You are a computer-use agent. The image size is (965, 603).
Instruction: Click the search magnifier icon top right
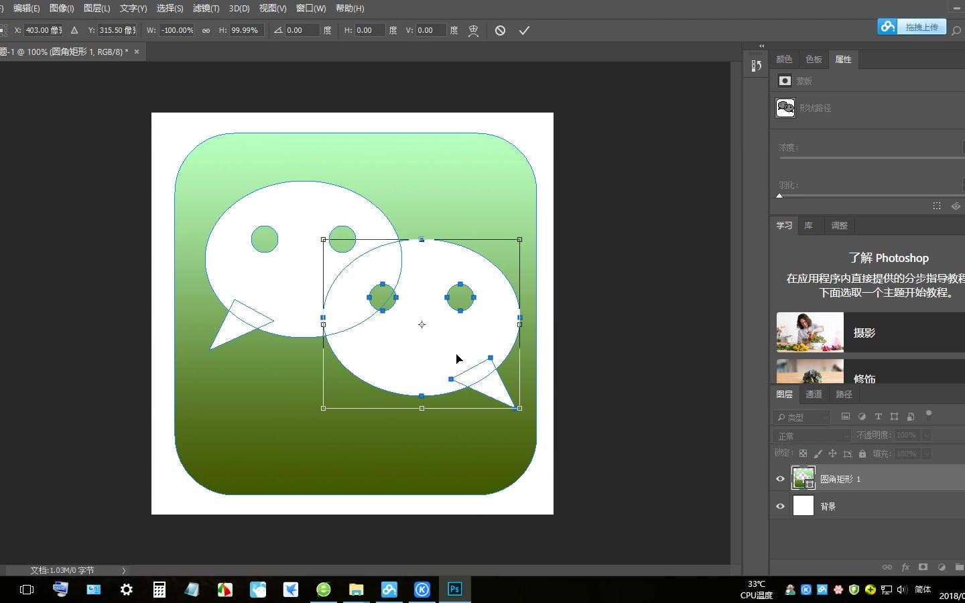click(956, 30)
